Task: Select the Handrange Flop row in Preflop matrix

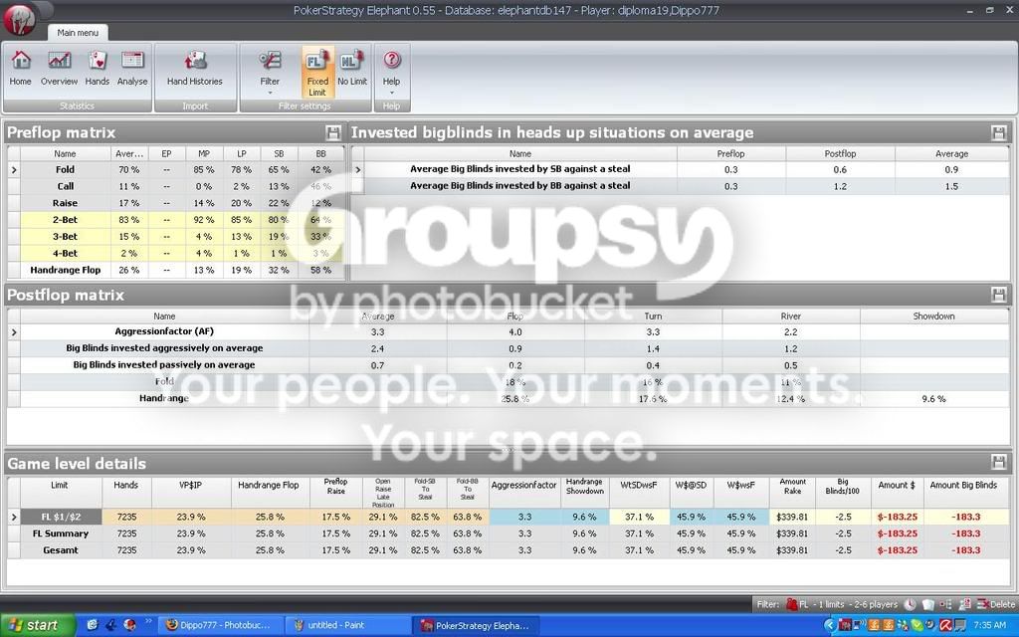Action: (175, 270)
